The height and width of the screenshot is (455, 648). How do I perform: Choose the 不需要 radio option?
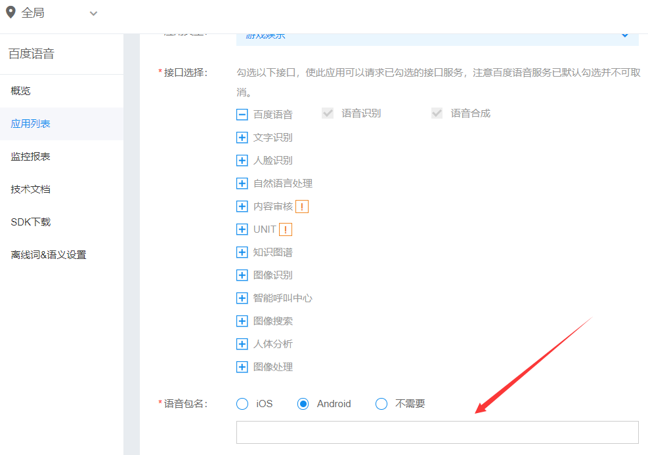(381, 404)
